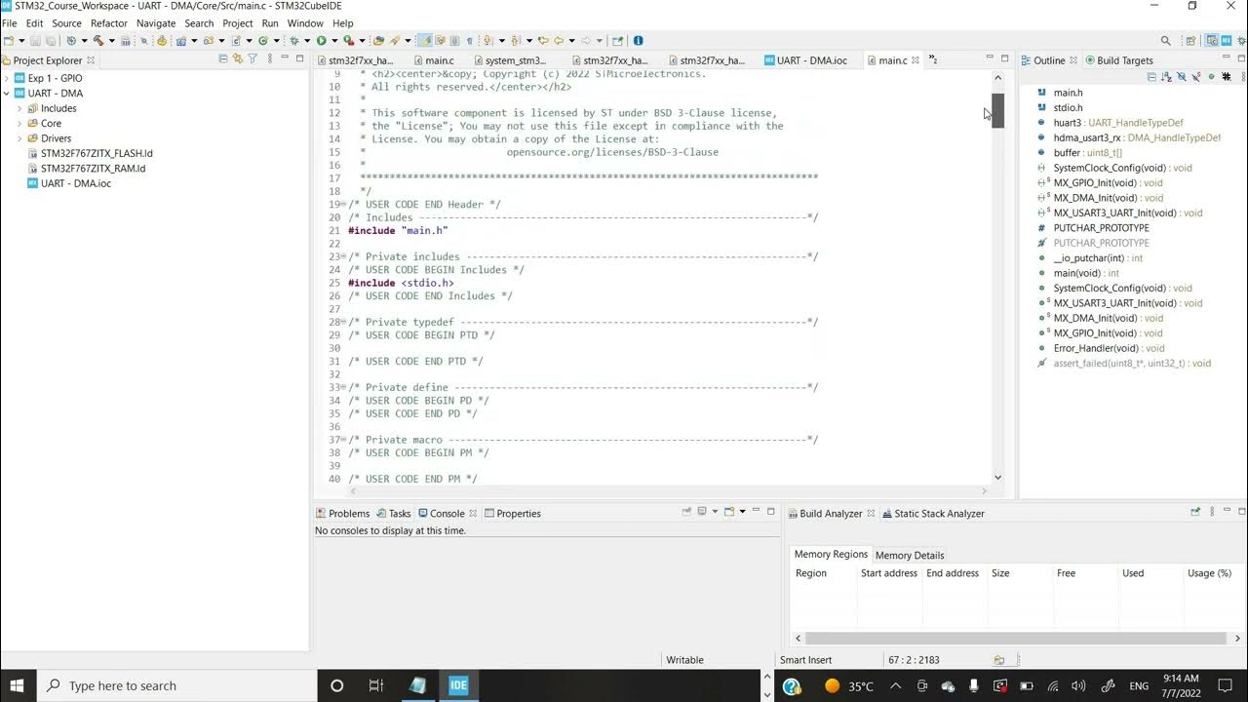Expand the Exp 1 - GPIO project

pos(7,78)
